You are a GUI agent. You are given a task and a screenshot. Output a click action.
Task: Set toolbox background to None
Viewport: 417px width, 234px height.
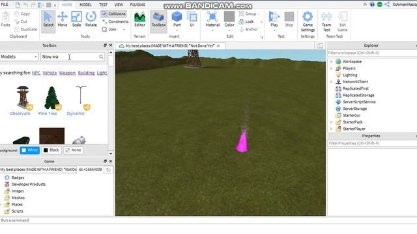pos(73,150)
